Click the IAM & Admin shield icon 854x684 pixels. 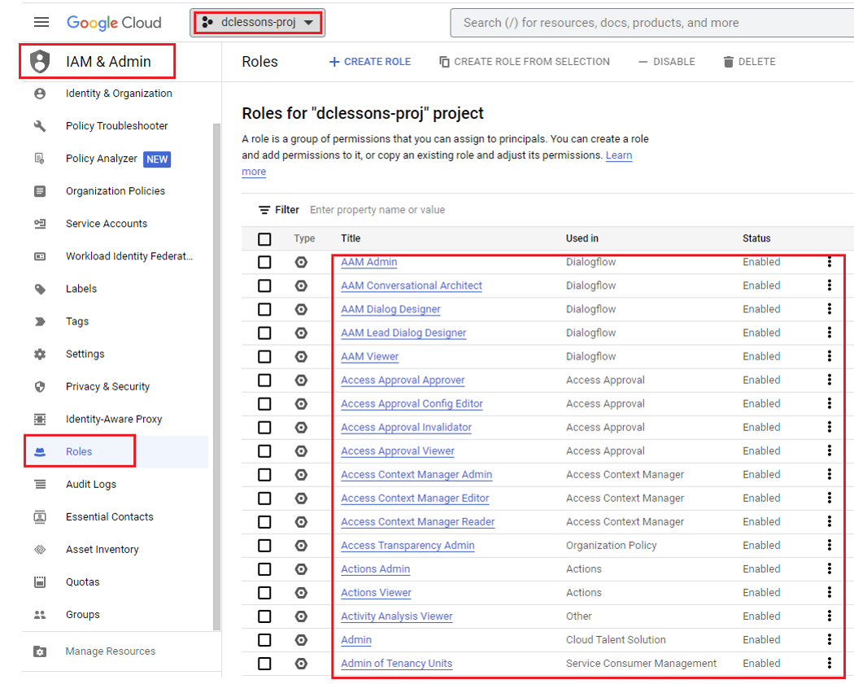coord(40,61)
